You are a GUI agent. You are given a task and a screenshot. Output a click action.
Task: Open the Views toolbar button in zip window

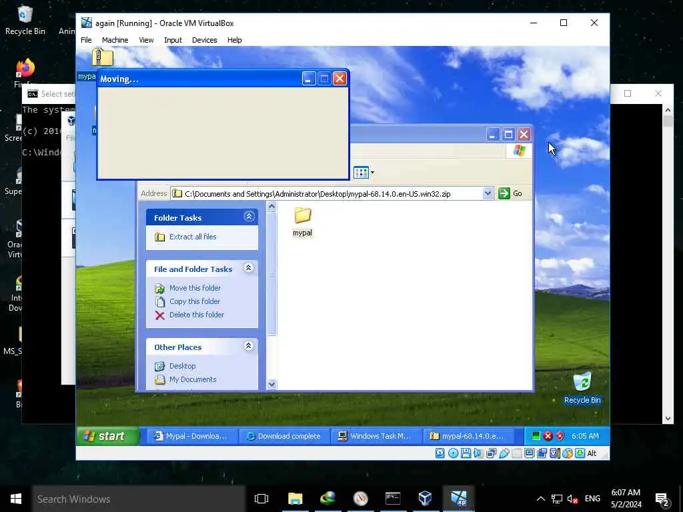tap(364, 173)
